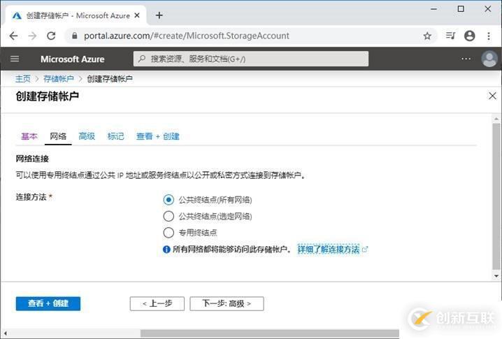Open a new browser tab
The width and height of the screenshot is (502, 339).
tap(159, 15)
